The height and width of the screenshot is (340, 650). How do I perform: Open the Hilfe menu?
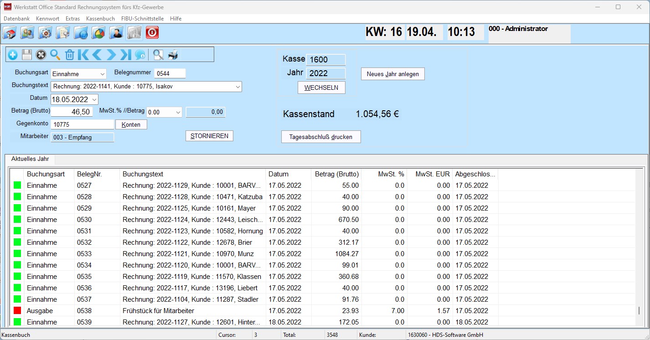pyautogui.click(x=175, y=19)
